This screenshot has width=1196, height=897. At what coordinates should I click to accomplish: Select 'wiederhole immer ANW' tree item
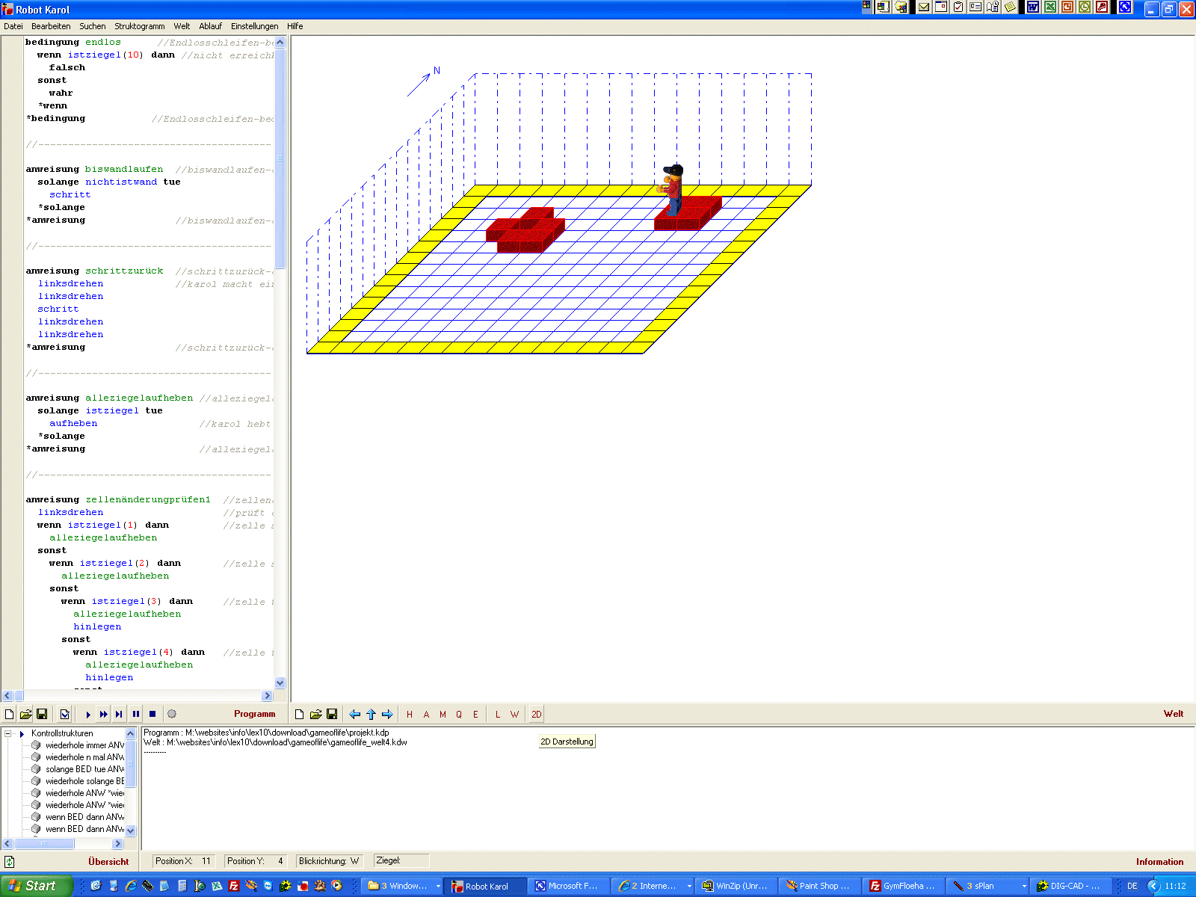(84, 745)
